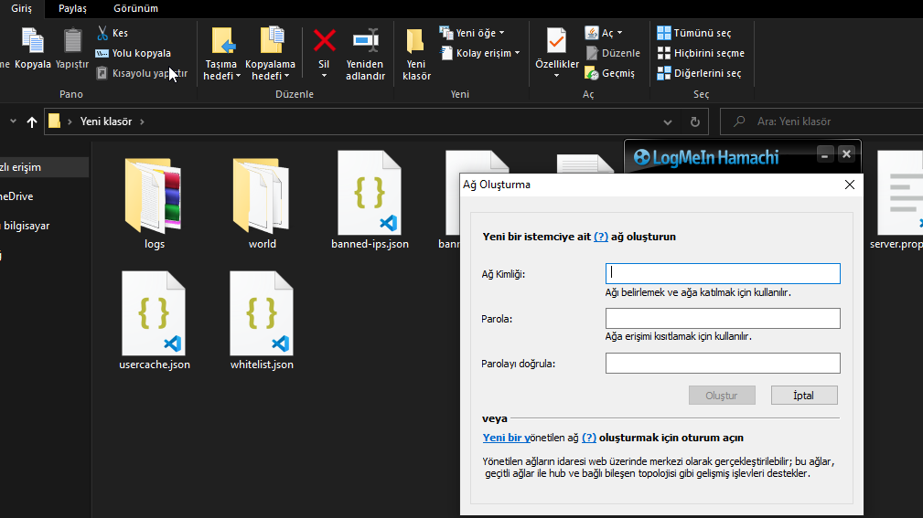Image resolution: width=923 pixels, height=518 pixels.
Task: Click the Parolayı doğrula input field
Action: (723, 363)
